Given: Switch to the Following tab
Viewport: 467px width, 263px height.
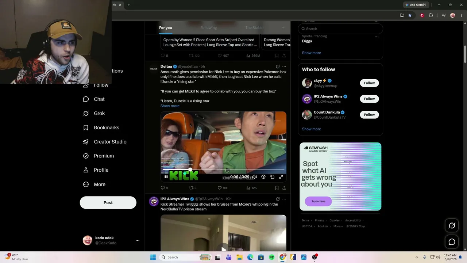Looking at the screenshot, I should pyautogui.click(x=208, y=28).
